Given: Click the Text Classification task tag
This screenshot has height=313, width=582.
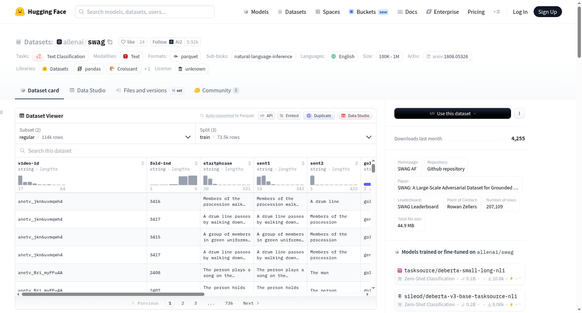Looking at the screenshot, I should point(60,56).
